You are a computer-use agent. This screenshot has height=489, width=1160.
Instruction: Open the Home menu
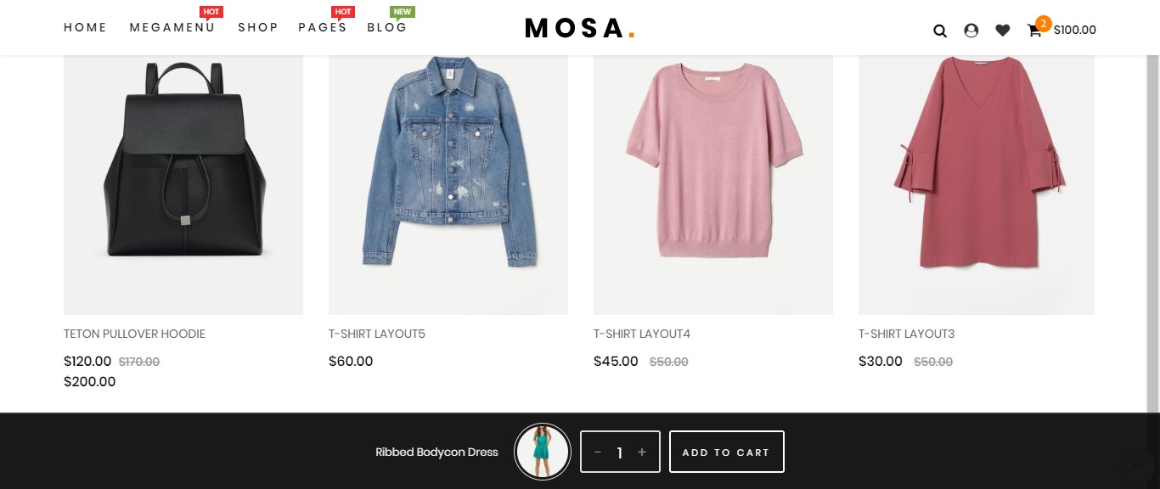click(x=86, y=27)
